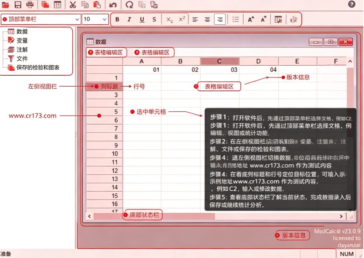Toggle underline formatting

[x=142, y=20]
